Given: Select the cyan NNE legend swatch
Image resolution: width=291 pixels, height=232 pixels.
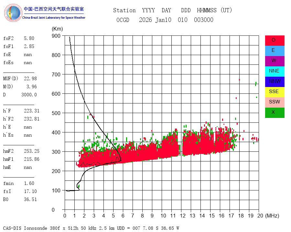Looking at the screenshot, I should click(275, 72).
